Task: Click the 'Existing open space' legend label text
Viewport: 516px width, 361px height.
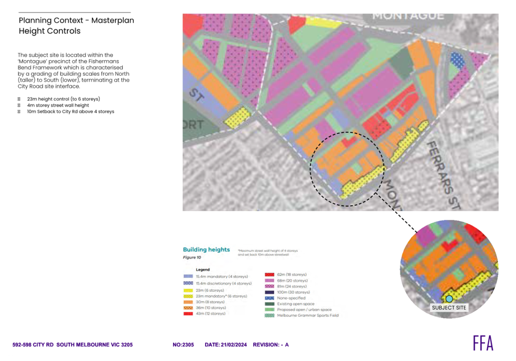Action: [296, 304]
